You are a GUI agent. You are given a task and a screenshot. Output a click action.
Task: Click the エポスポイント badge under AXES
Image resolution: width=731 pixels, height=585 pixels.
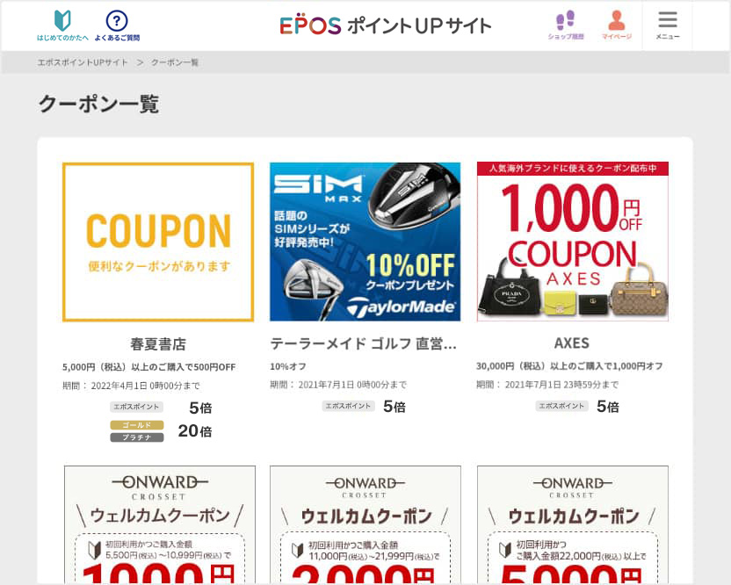click(561, 406)
